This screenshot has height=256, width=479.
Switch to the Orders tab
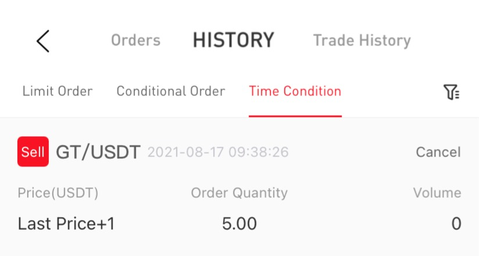coord(135,41)
